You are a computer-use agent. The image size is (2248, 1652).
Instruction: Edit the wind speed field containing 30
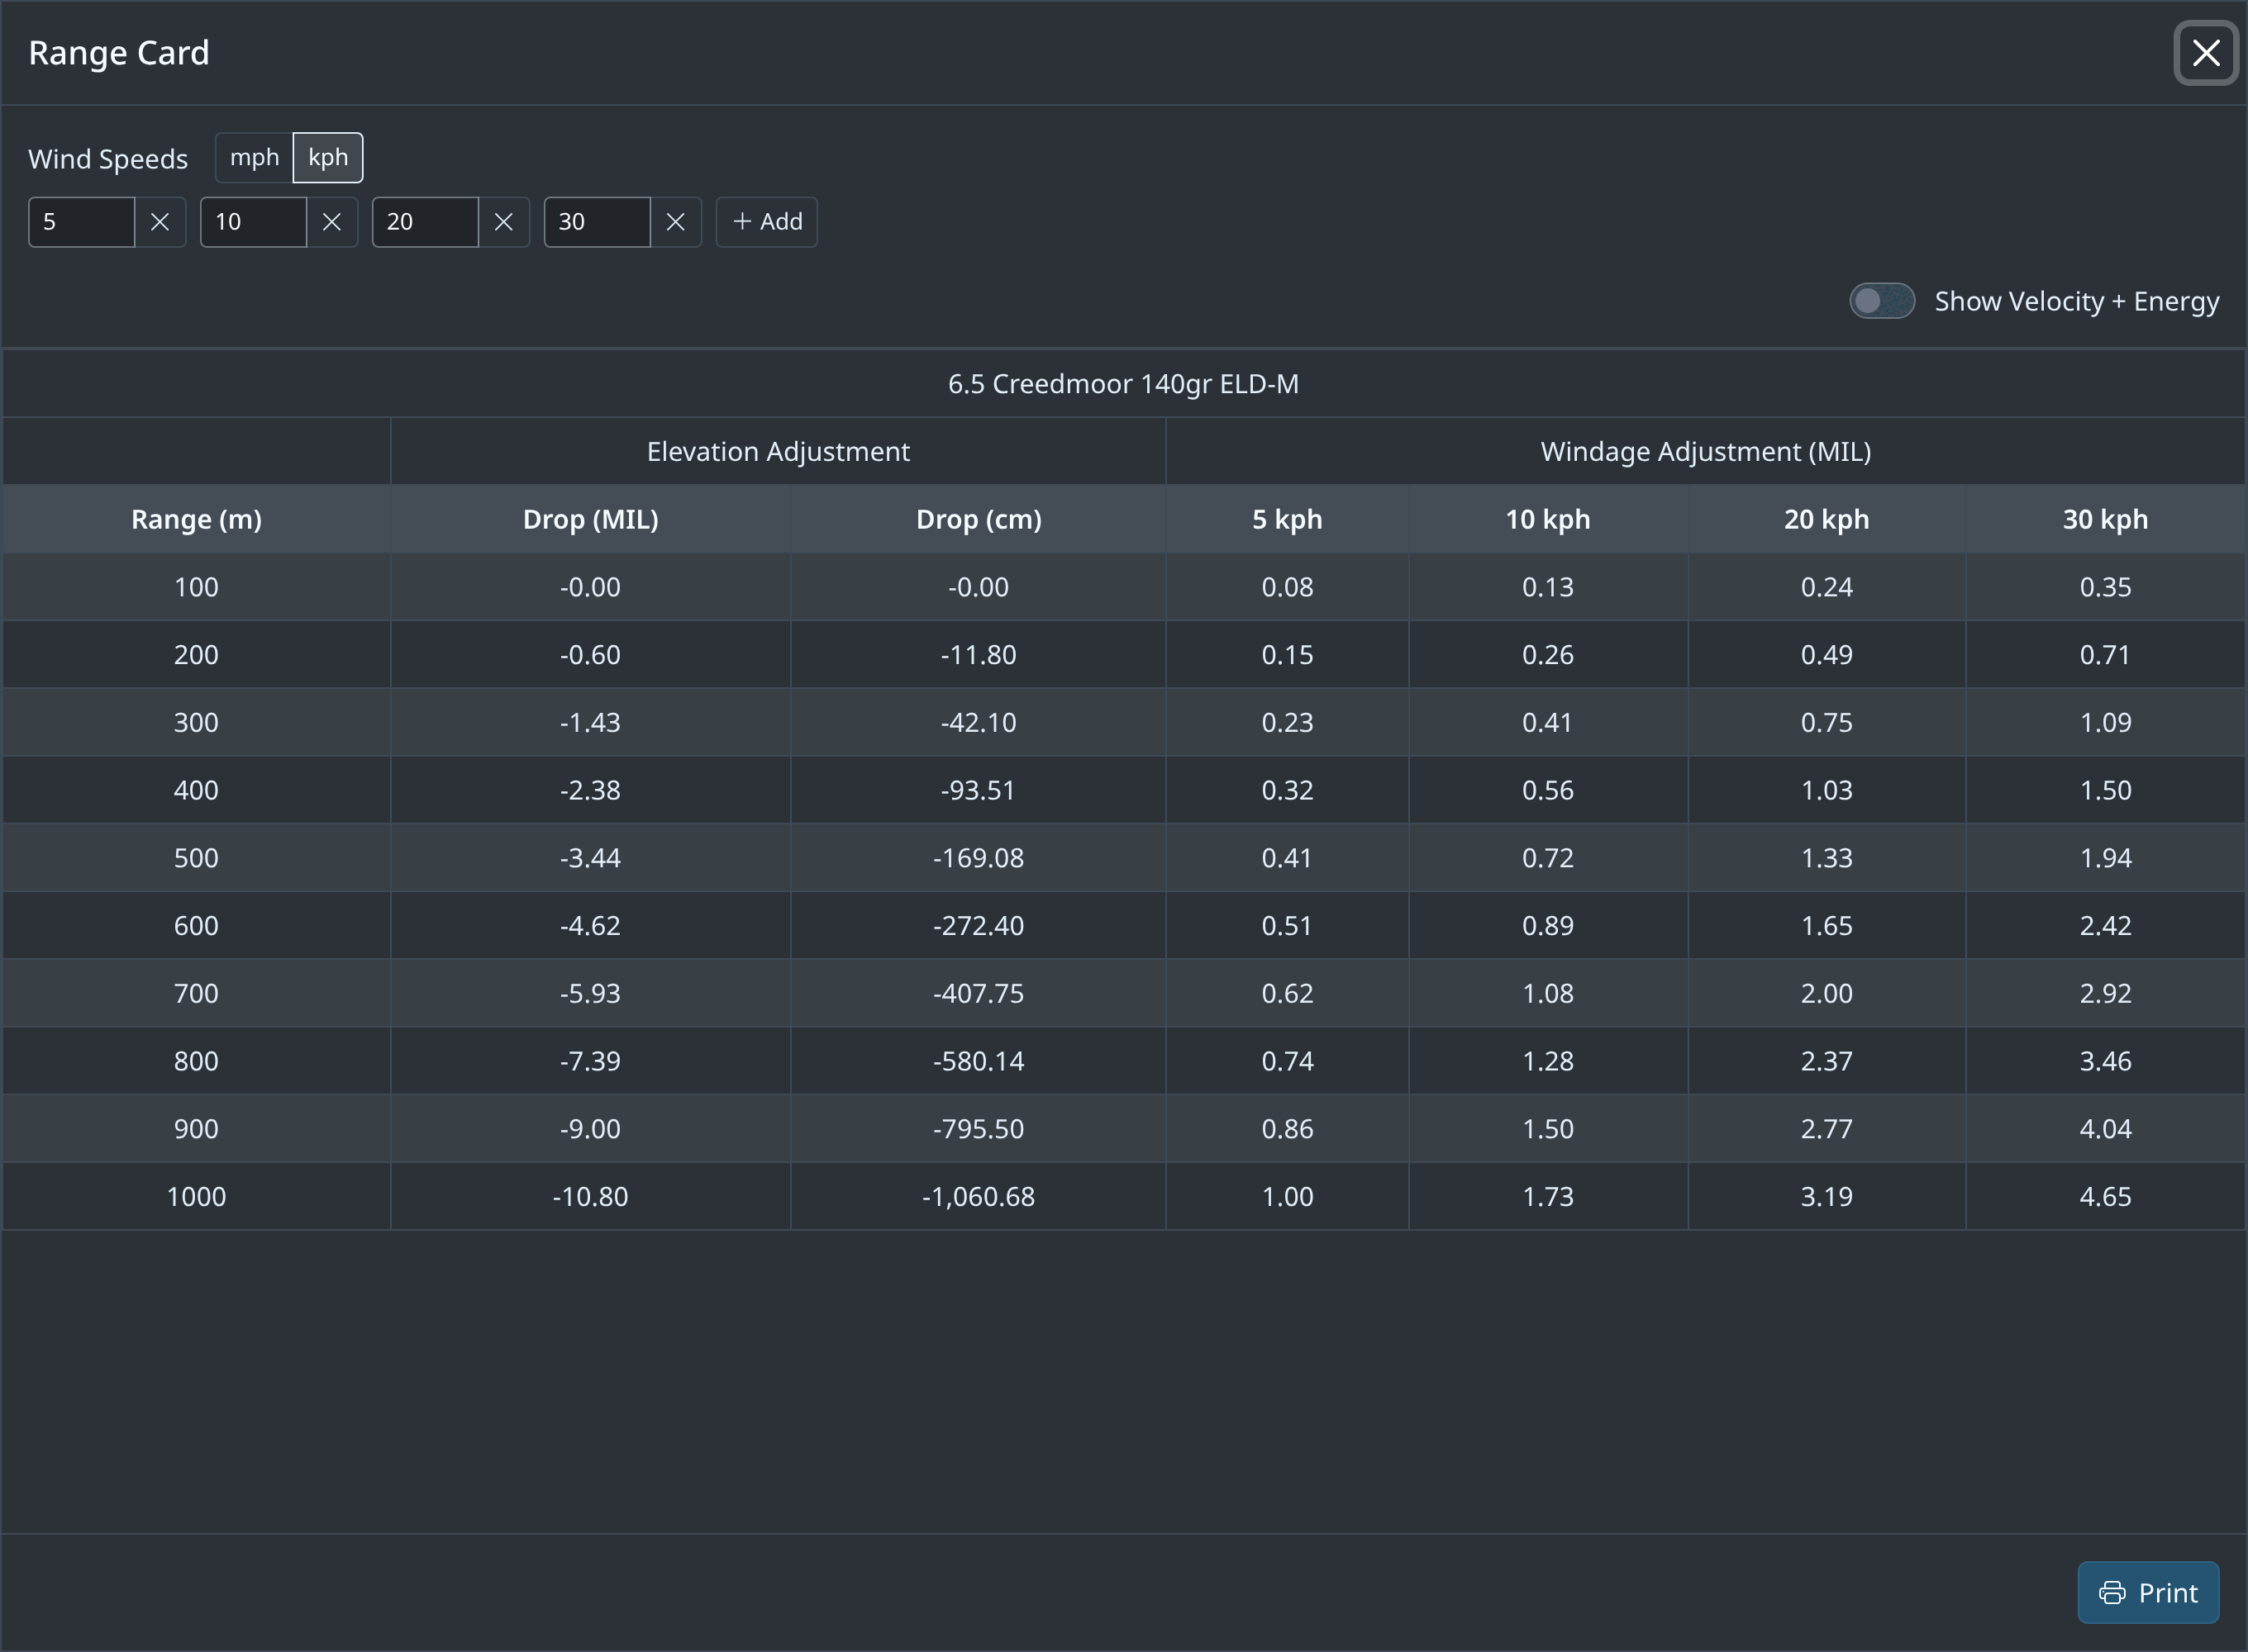click(598, 222)
